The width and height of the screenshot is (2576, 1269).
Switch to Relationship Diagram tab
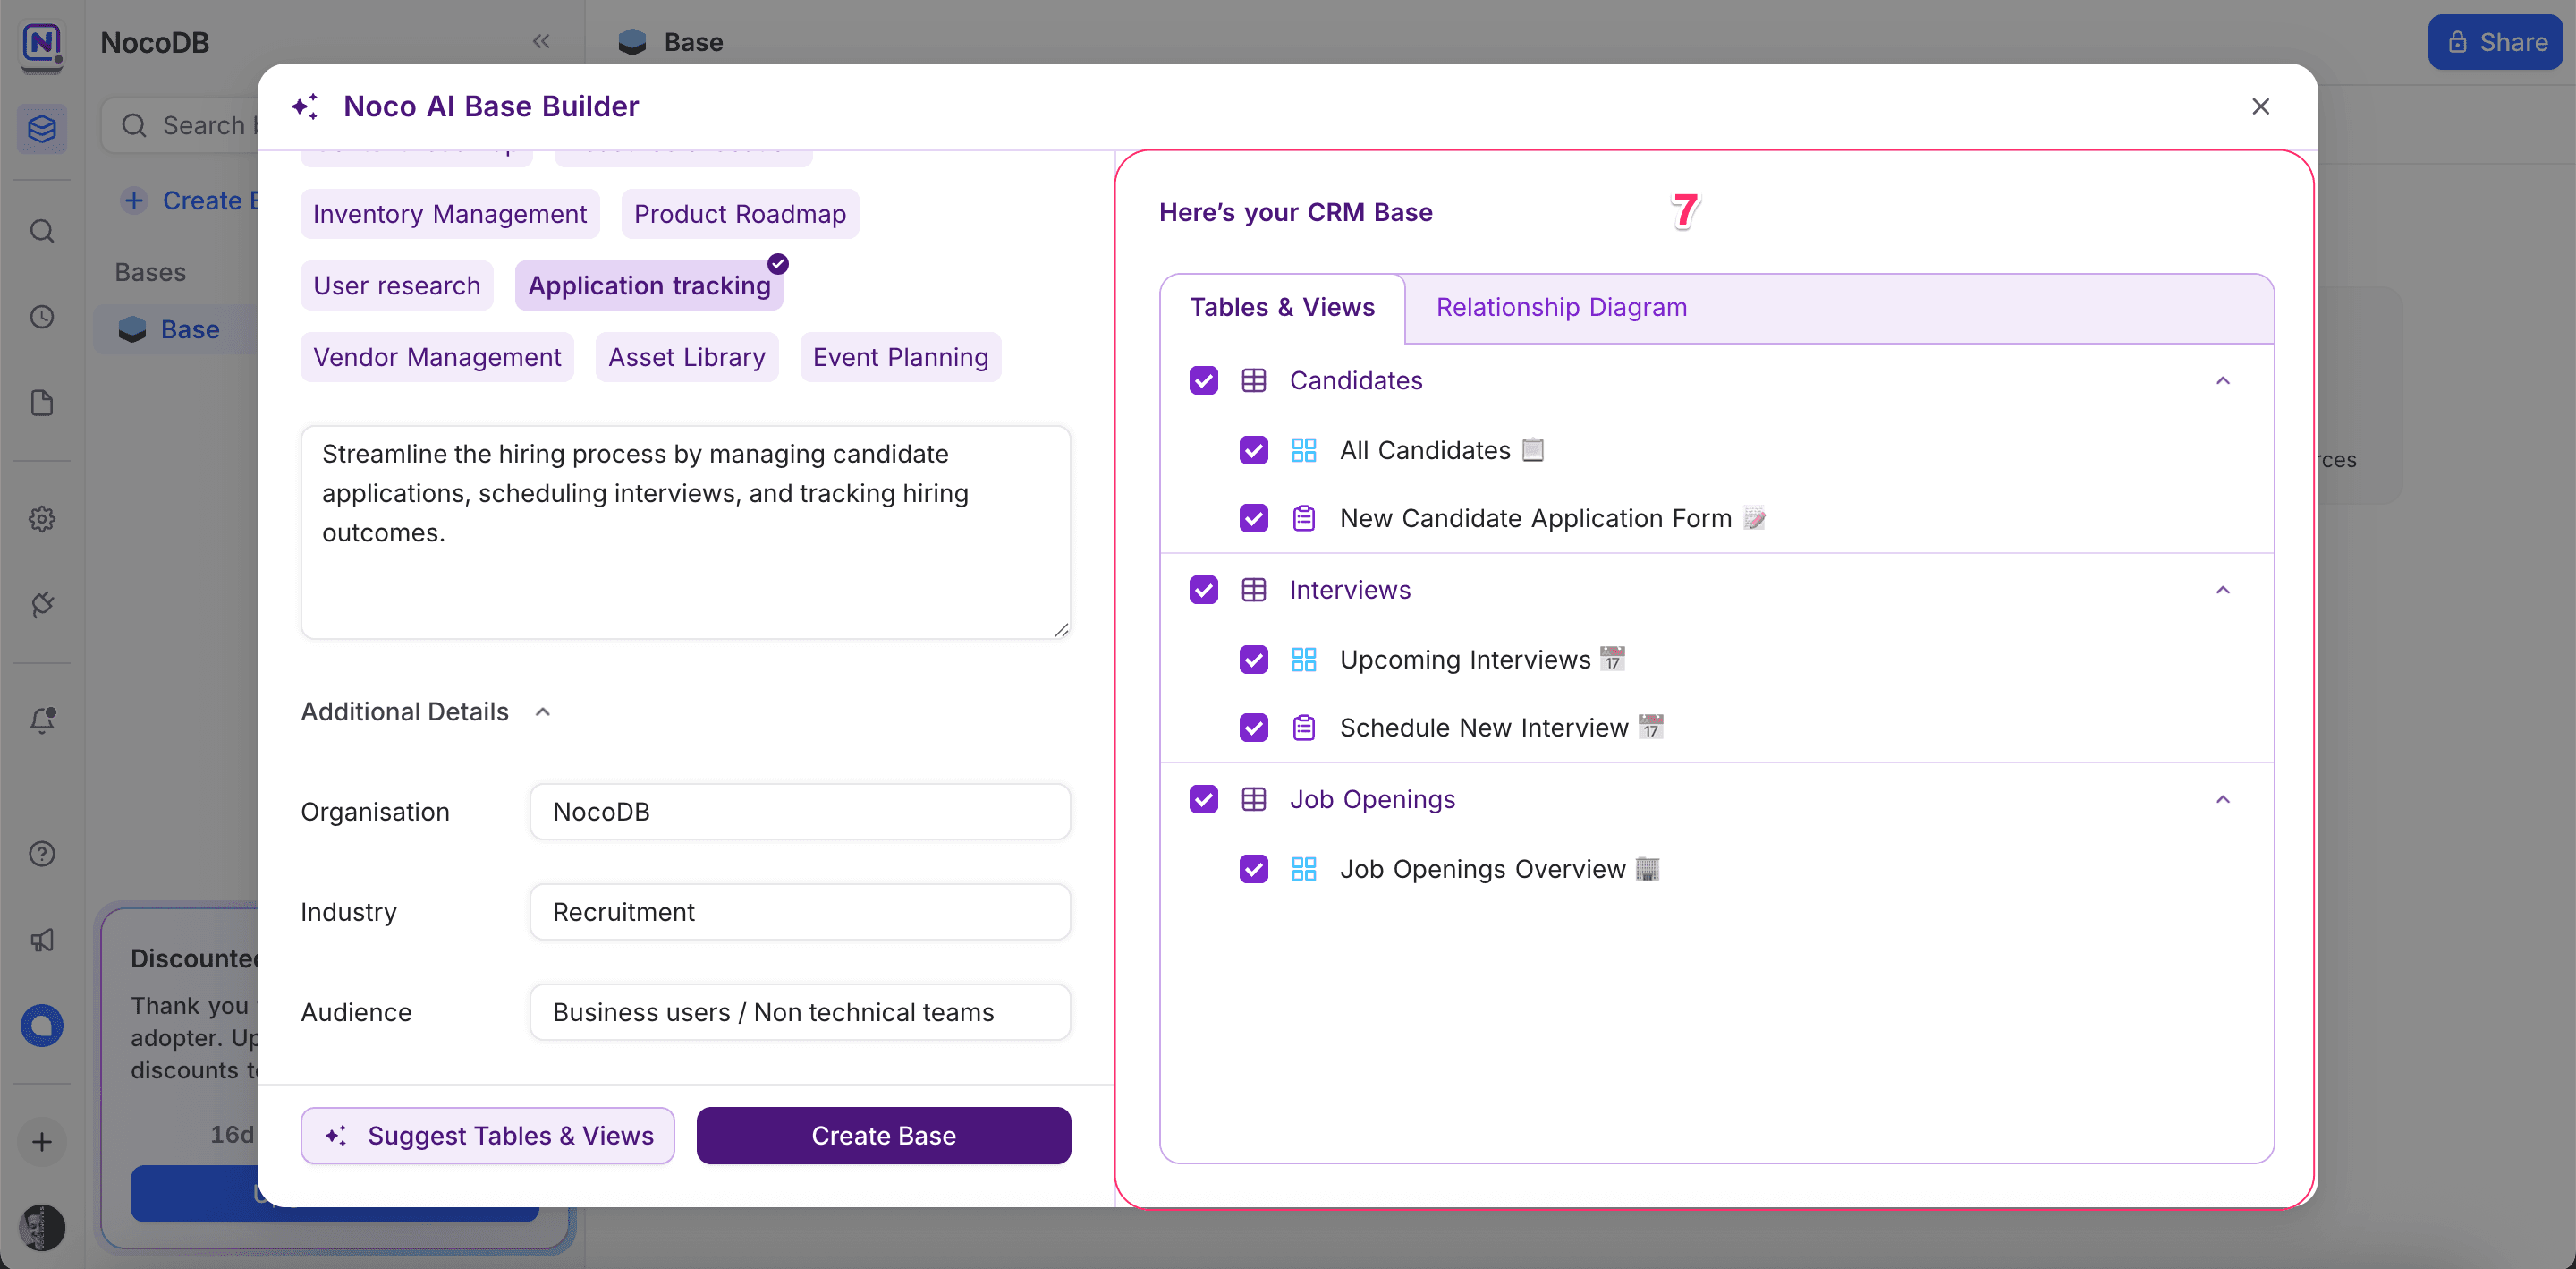tap(1561, 307)
